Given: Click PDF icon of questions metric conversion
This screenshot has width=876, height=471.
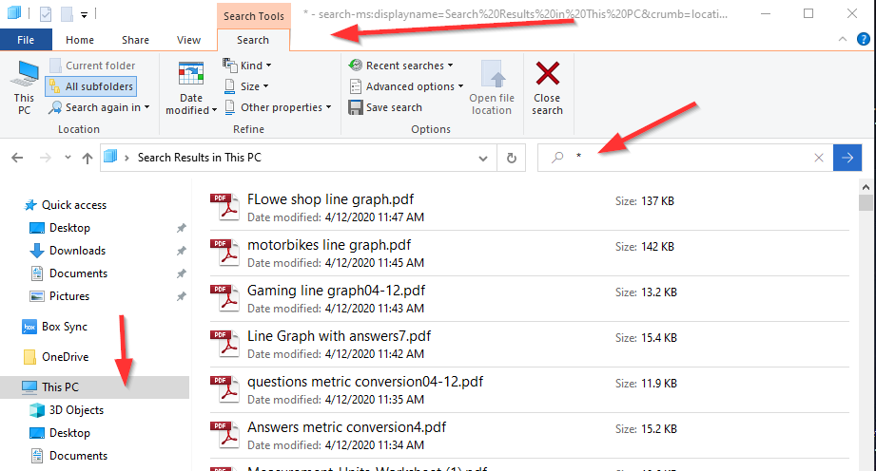Looking at the screenshot, I should tap(224, 390).
